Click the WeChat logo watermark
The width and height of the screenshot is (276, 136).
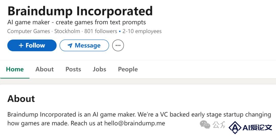205,124
